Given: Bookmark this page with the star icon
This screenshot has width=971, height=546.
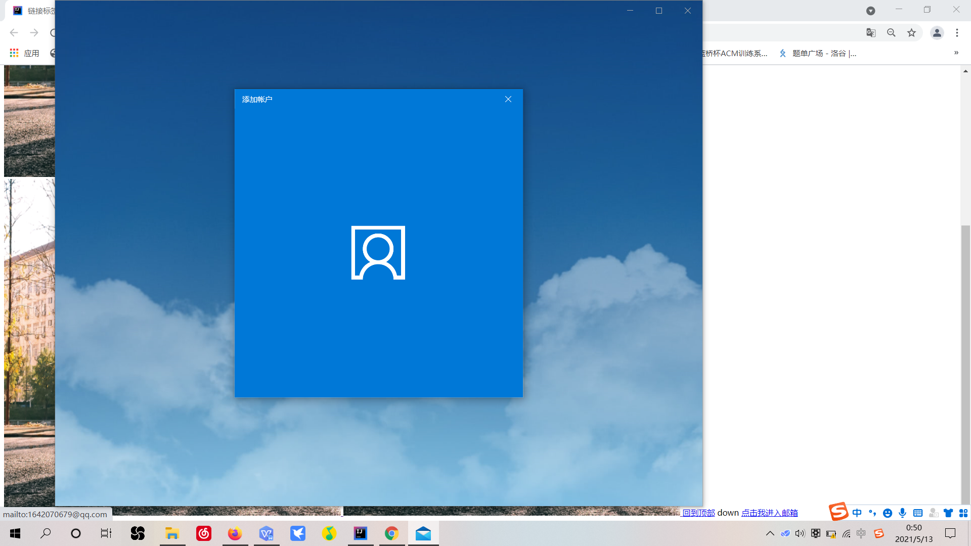Looking at the screenshot, I should [911, 33].
